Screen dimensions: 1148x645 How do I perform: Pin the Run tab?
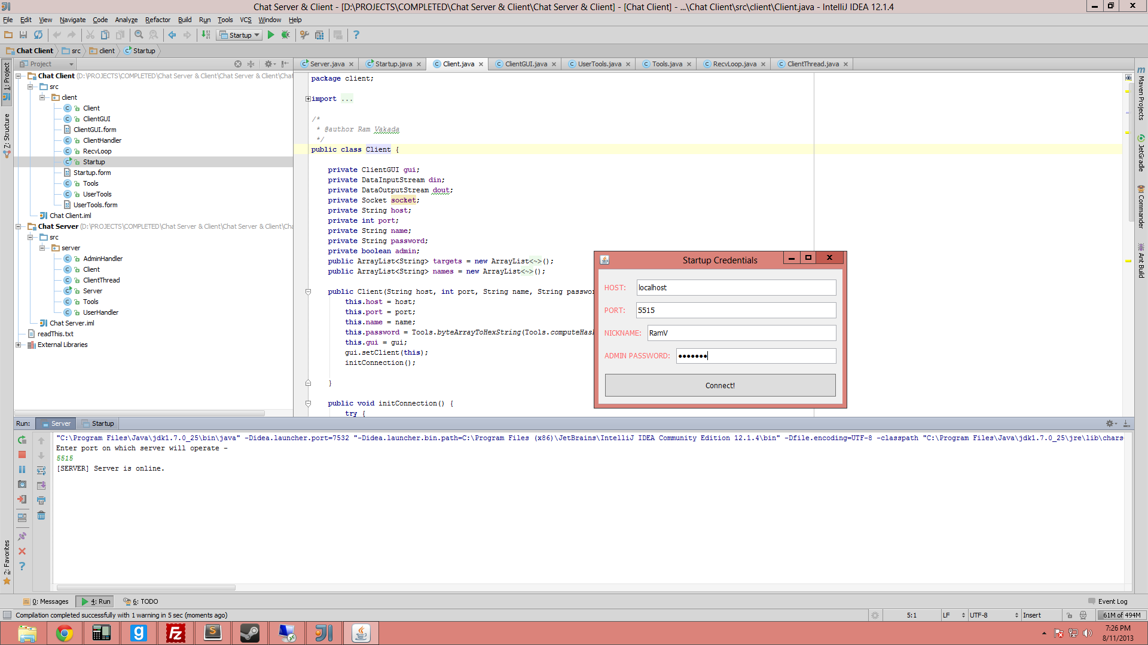point(22,536)
